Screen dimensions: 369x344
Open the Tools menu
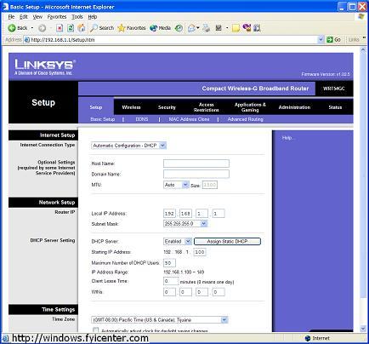[x=77, y=17]
